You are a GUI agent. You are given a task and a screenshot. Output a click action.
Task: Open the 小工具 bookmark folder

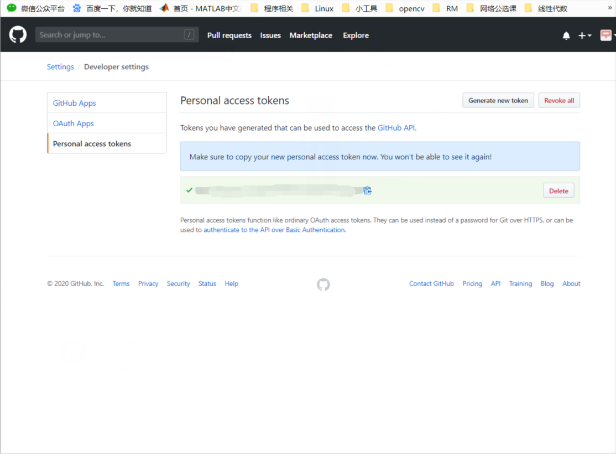[x=359, y=8]
